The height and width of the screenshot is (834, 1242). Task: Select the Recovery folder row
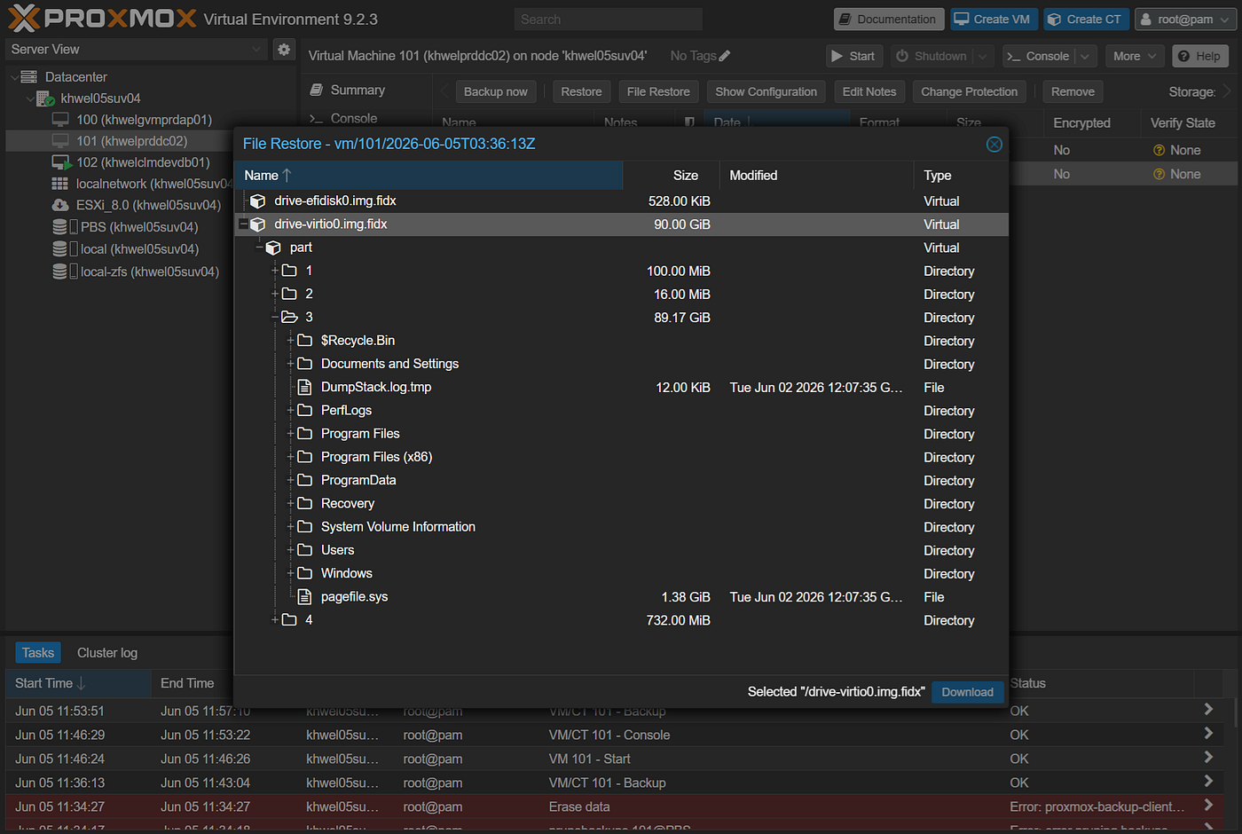coord(621,504)
